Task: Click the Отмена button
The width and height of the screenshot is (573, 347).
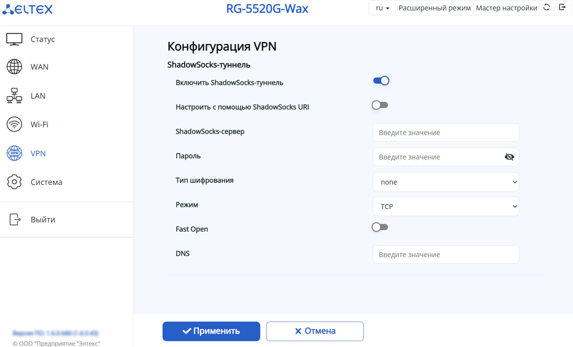Action: 315,331
